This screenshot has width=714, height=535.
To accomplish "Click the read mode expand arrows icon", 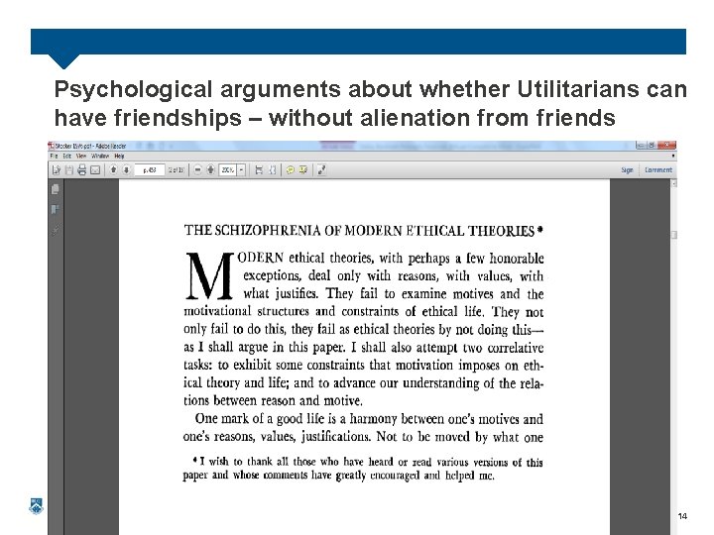I will click(x=321, y=170).
